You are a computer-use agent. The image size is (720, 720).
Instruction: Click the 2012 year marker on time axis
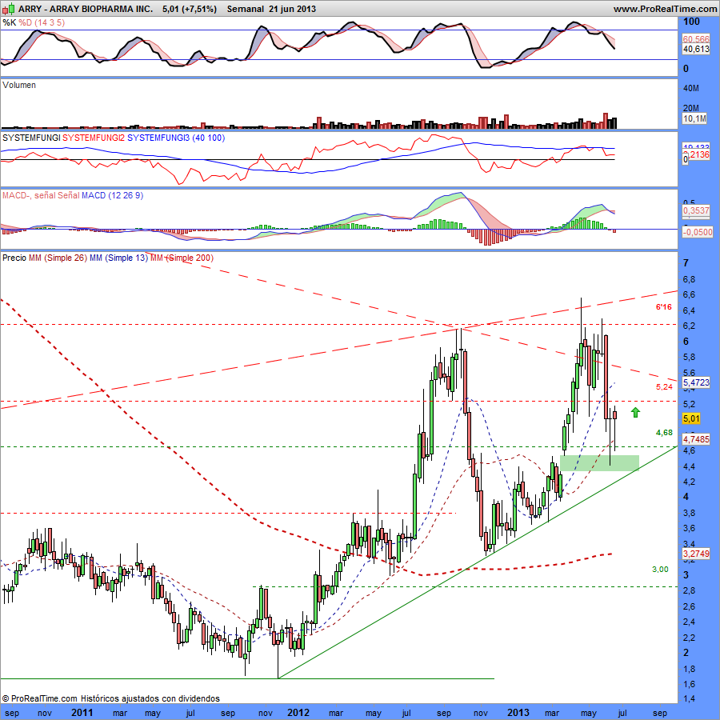[x=298, y=713]
